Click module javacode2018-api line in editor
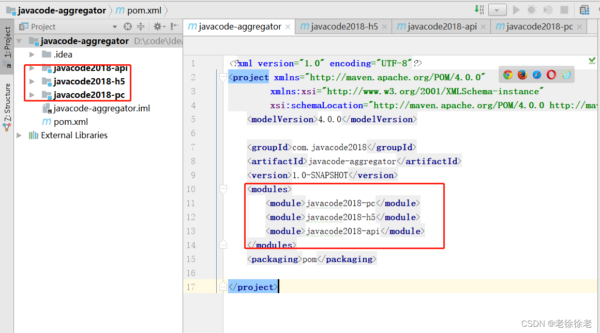The height and width of the screenshot is (333, 600). [x=345, y=231]
